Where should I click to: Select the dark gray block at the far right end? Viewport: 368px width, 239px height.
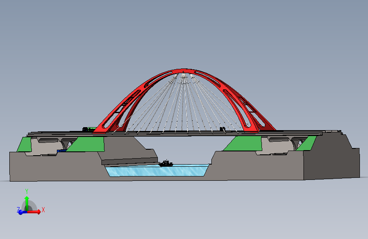coord(331,158)
